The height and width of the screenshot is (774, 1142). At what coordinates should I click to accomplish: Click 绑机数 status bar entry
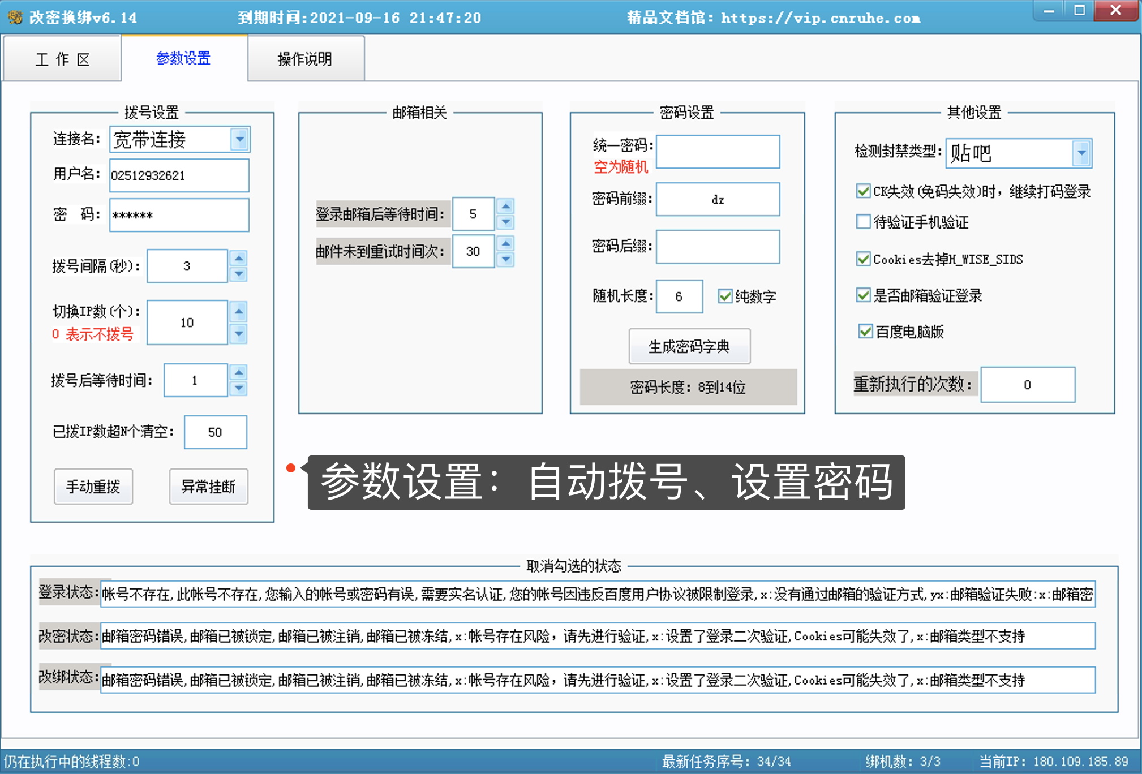click(903, 762)
